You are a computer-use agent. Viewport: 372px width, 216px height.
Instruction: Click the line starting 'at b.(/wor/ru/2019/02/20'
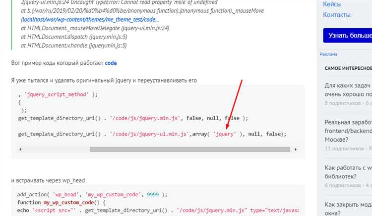coord(142,11)
